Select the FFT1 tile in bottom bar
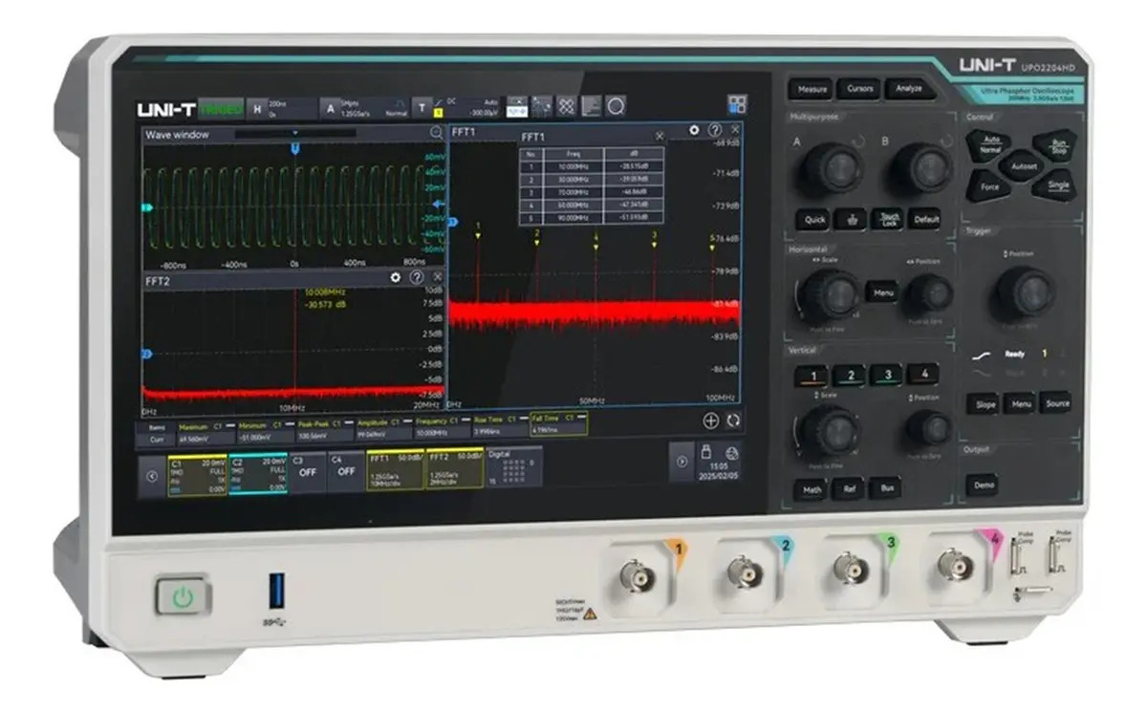 pyautogui.click(x=395, y=469)
